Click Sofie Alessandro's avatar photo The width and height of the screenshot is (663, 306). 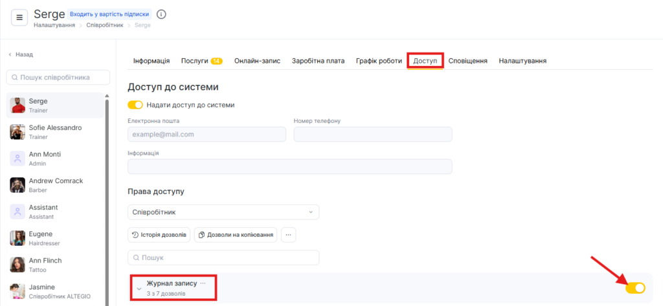pyautogui.click(x=17, y=132)
